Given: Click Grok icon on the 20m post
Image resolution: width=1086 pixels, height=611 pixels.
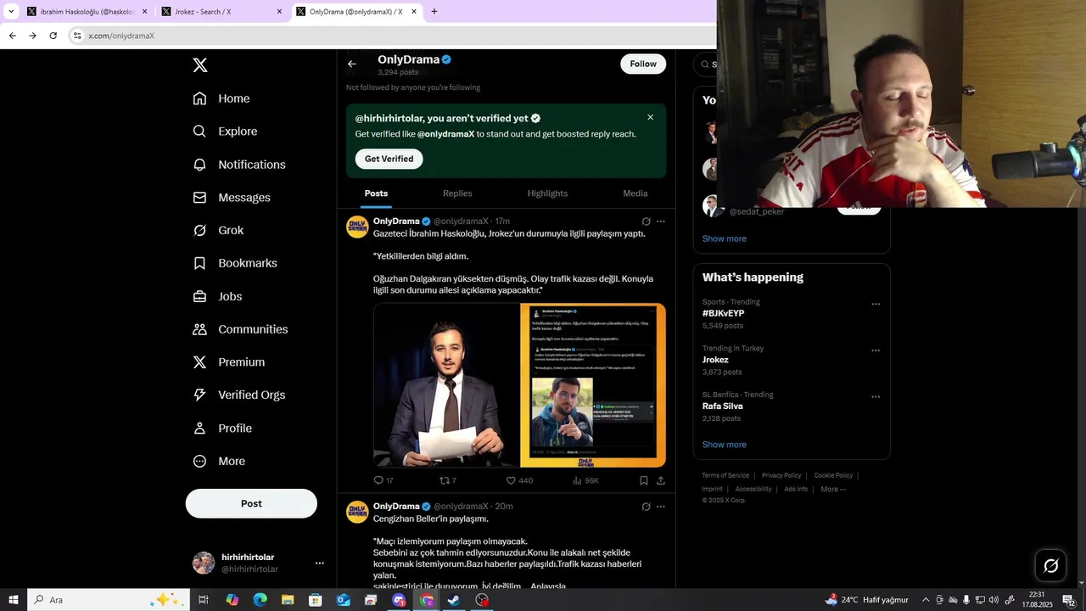Looking at the screenshot, I should 647,507.
